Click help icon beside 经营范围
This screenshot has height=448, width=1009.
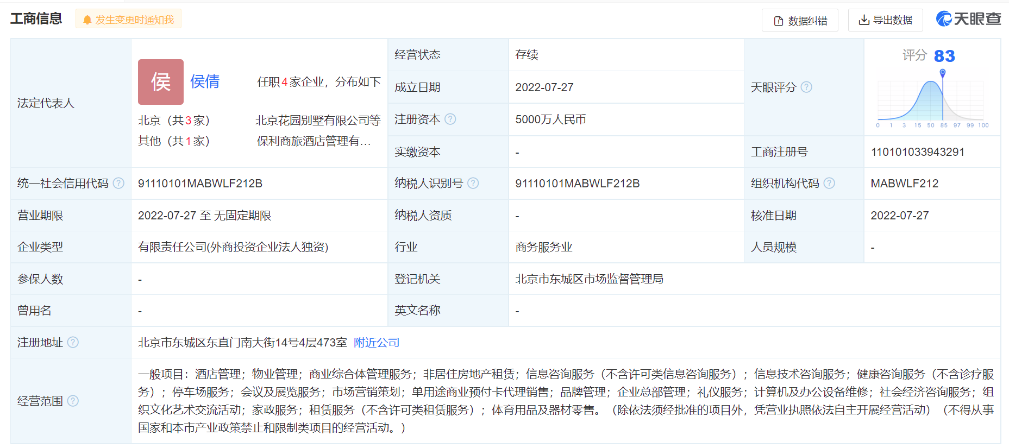73,401
